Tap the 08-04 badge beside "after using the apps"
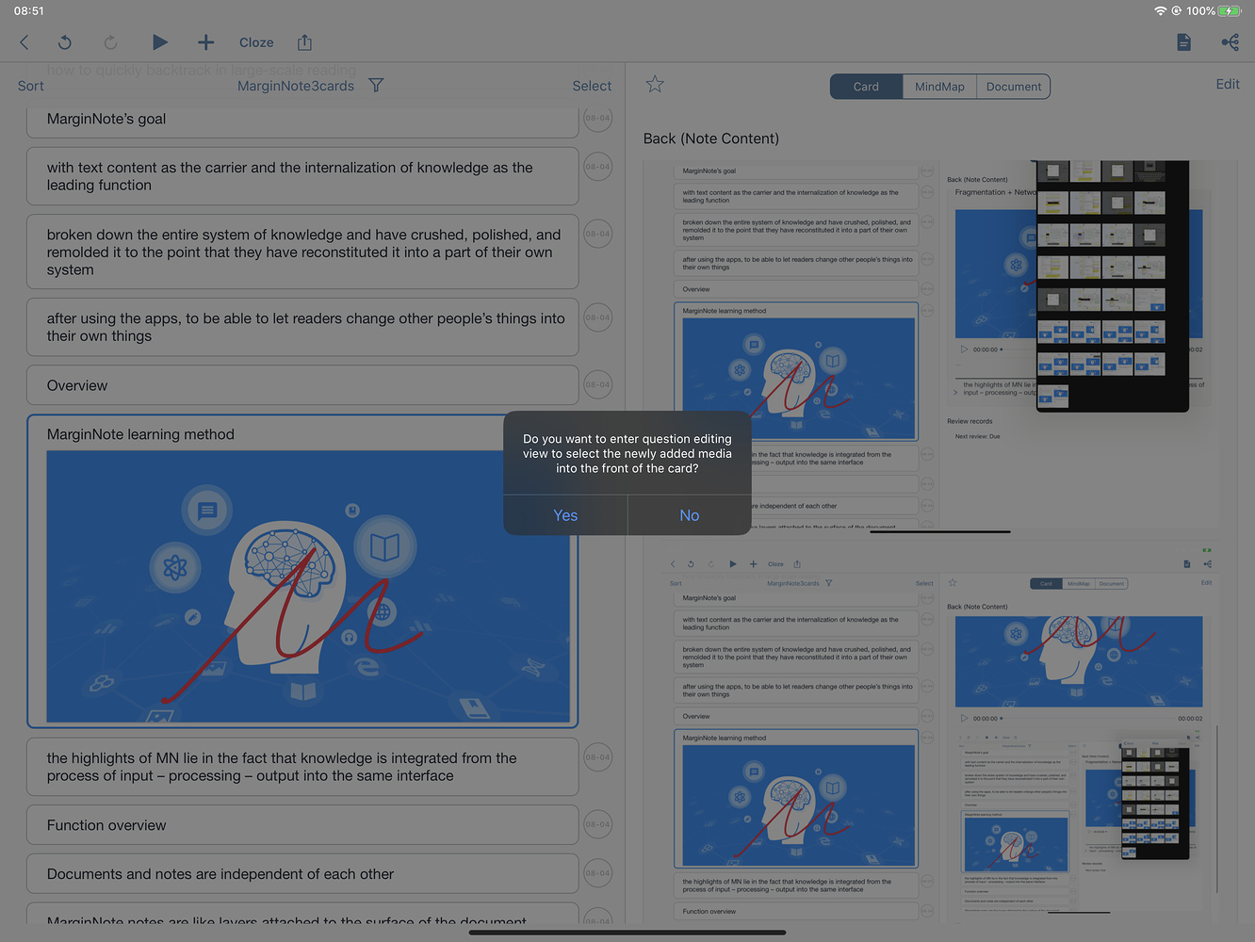 pyautogui.click(x=597, y=317)
